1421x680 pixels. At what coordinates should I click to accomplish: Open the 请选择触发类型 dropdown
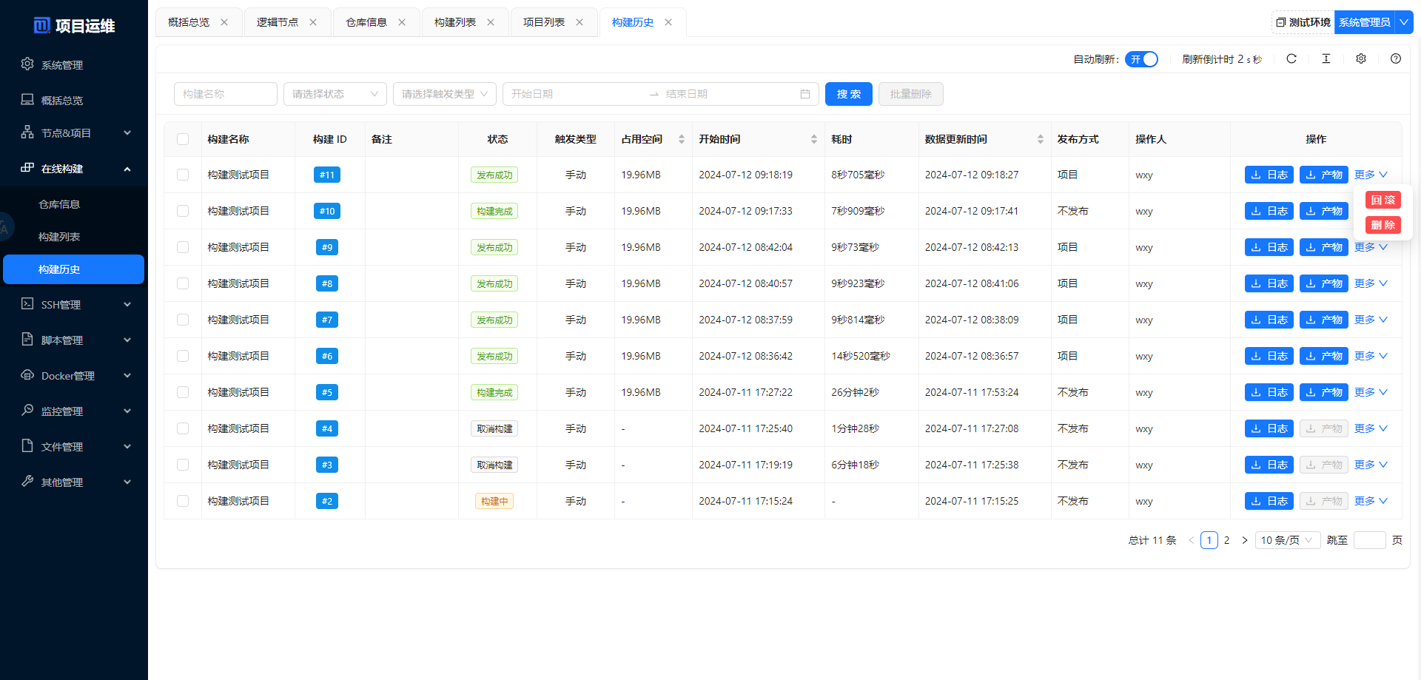click(444, 94)
